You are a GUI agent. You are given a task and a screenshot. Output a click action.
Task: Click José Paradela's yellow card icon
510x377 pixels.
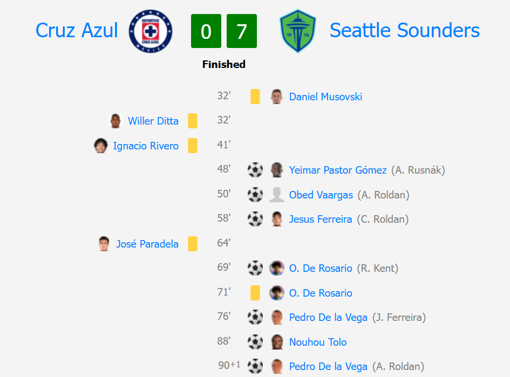(x=193, y=244)
